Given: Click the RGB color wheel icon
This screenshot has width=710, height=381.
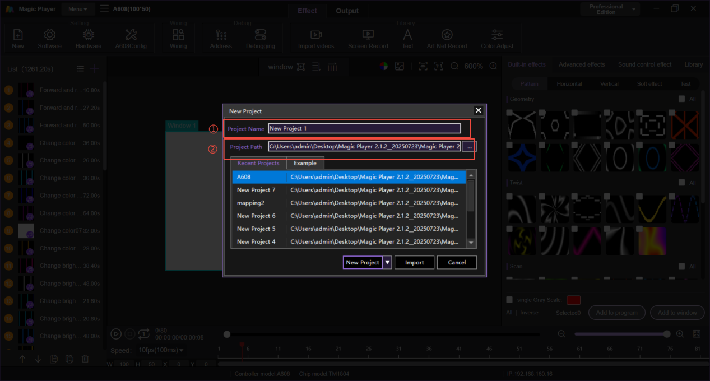Looking at the screenshot, I should (x=383, y=66).
